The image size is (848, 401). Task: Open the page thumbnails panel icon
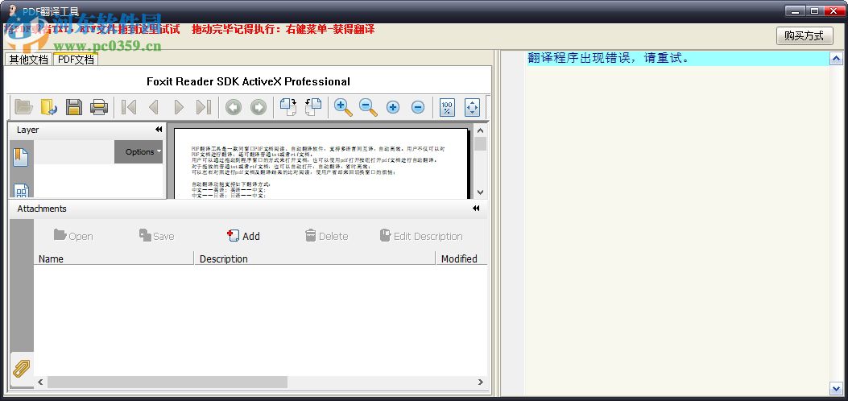click(21, 192)
